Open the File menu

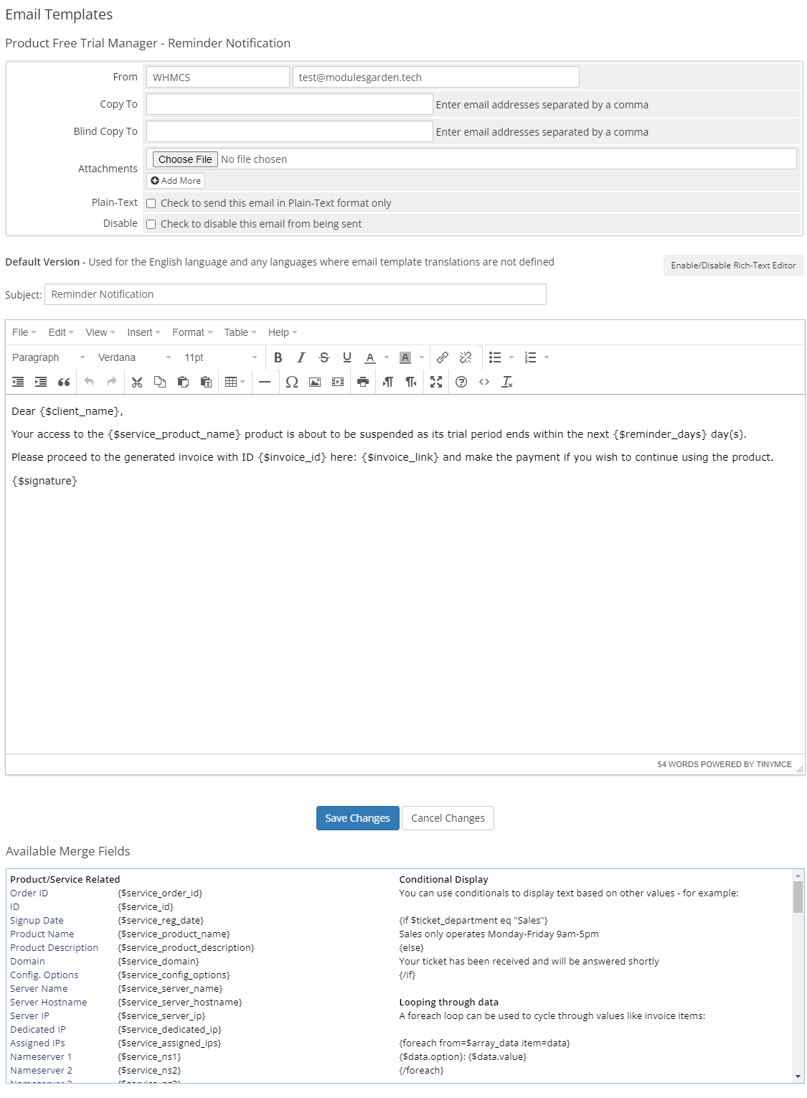coord(24,332)
